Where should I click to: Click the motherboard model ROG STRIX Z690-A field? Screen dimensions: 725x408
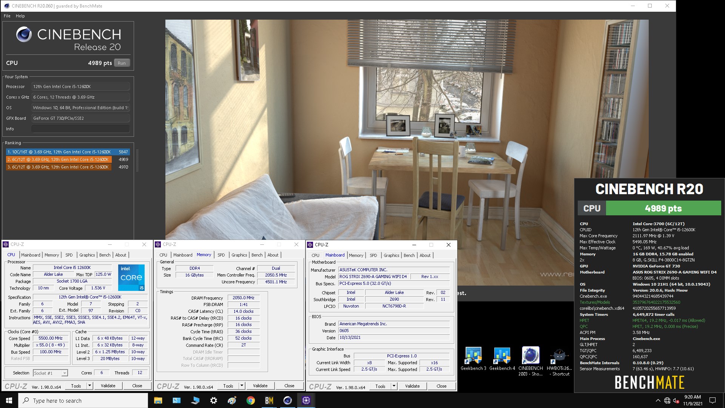point(373,277)
